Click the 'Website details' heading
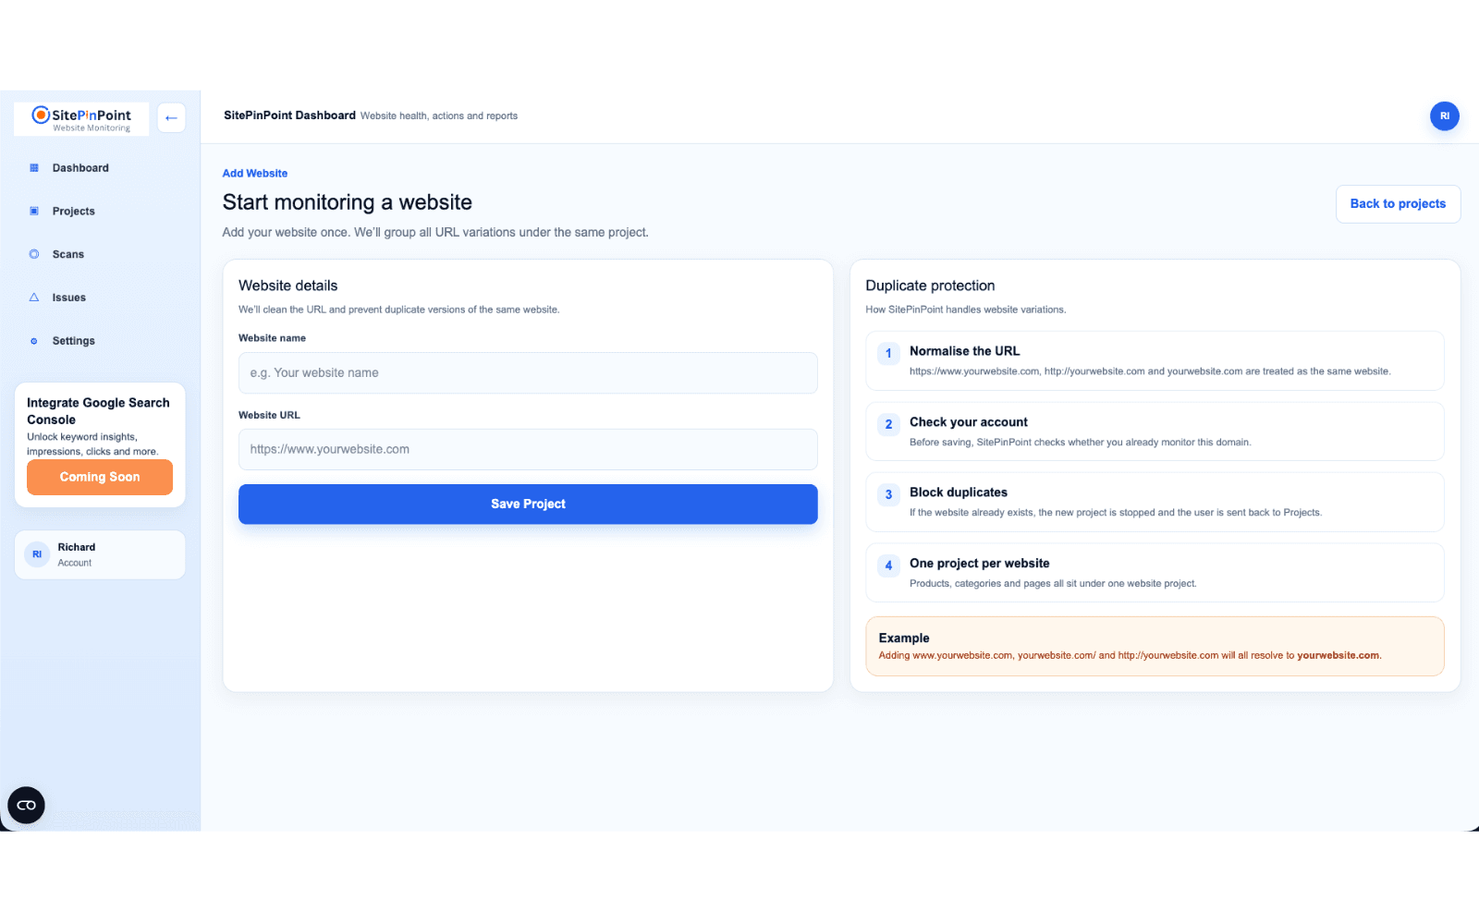 tap(288, 286)
